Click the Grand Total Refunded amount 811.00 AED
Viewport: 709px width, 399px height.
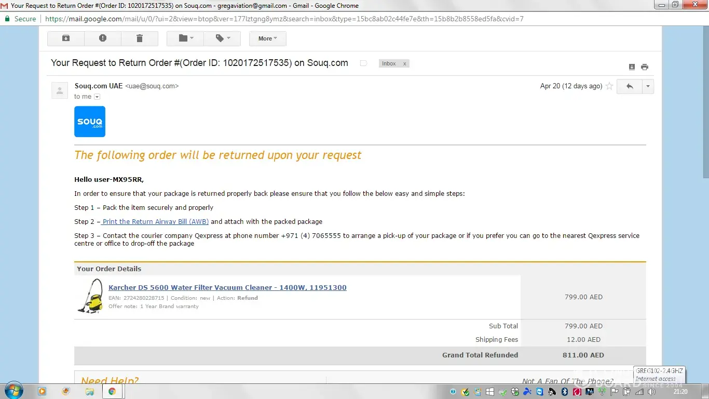[584, 355]
